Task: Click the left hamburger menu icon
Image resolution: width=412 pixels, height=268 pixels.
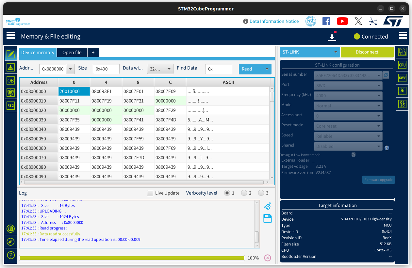Action: [10, 35]
